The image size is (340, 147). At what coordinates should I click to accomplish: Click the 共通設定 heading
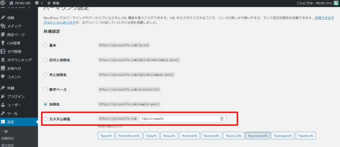click(x=51, y=32)
